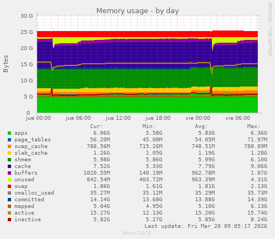275x239 pixels.
Task: Click the swap_cache max value 788.89M
Action: point(256,146)
